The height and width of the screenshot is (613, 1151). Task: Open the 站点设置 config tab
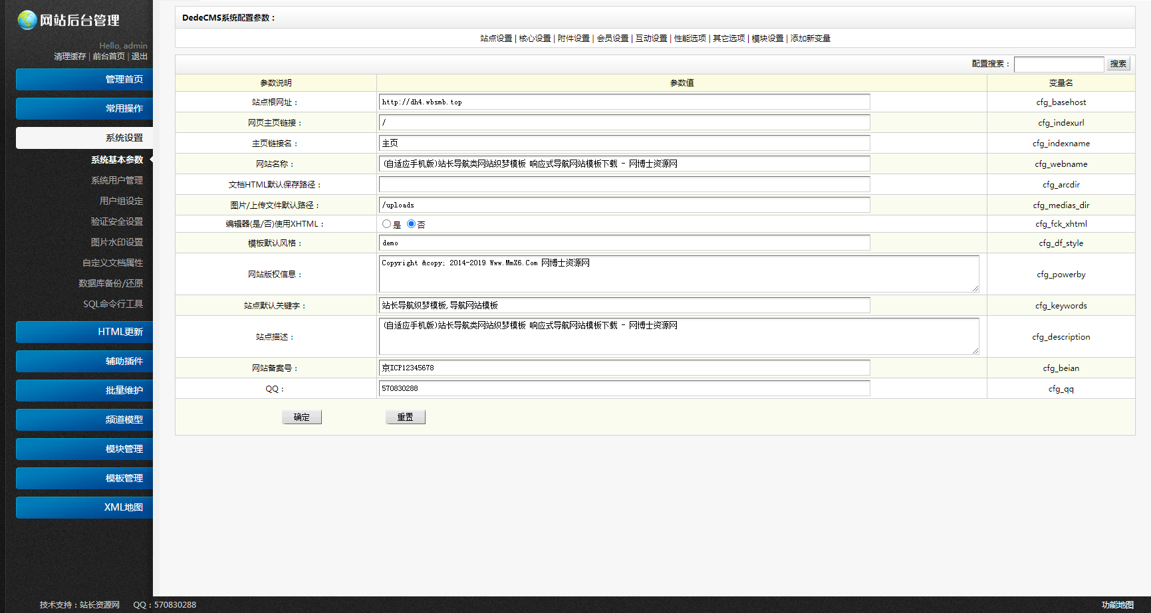496,39
